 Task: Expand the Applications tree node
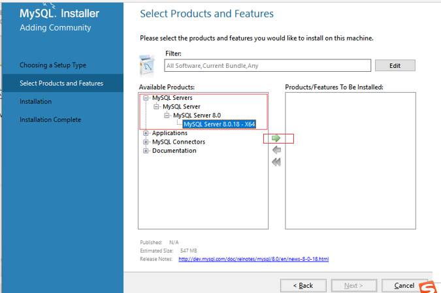pos(146,133)
